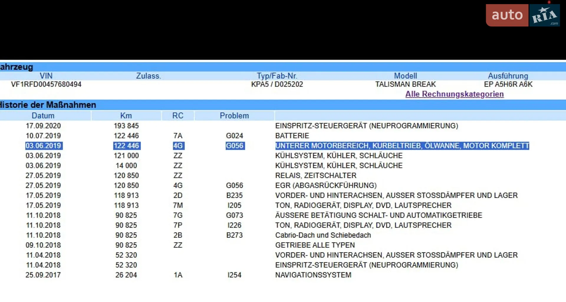
Task: Select the 193 845 kilometer value
Action: [126, 126]
